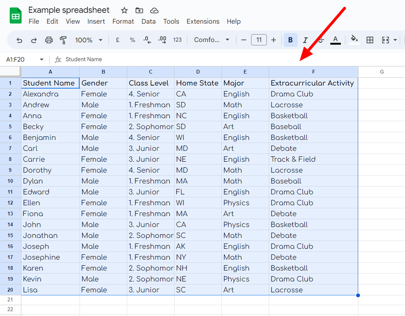Open the fill color bucket picker
The width and height of the screenshot is (405, 316).
tap(354, 40)
